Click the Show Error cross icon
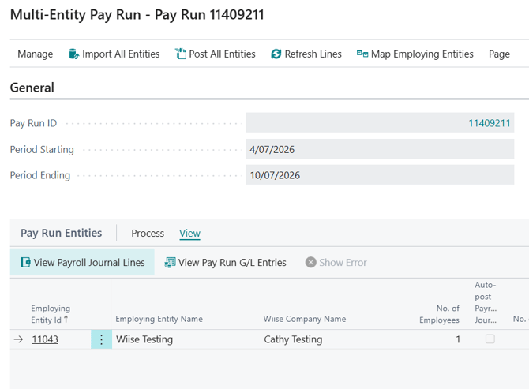Image resolution: width=529 pixels, height=389 pixels. pyautogui.click(x=311, y=262)
